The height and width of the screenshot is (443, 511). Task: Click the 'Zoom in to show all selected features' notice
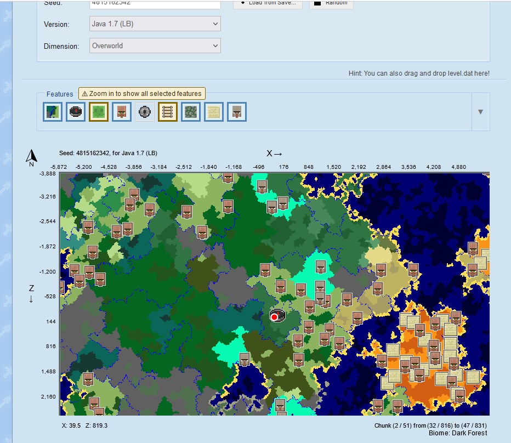point(142,94)
